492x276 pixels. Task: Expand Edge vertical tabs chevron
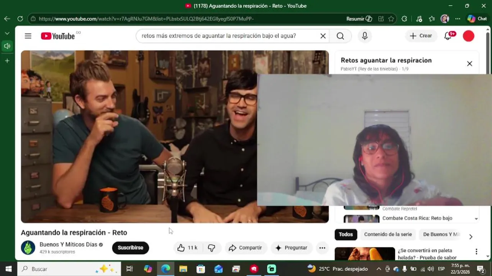[7, 33]
